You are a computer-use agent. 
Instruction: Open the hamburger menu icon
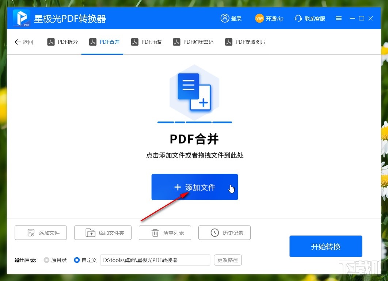339,18
